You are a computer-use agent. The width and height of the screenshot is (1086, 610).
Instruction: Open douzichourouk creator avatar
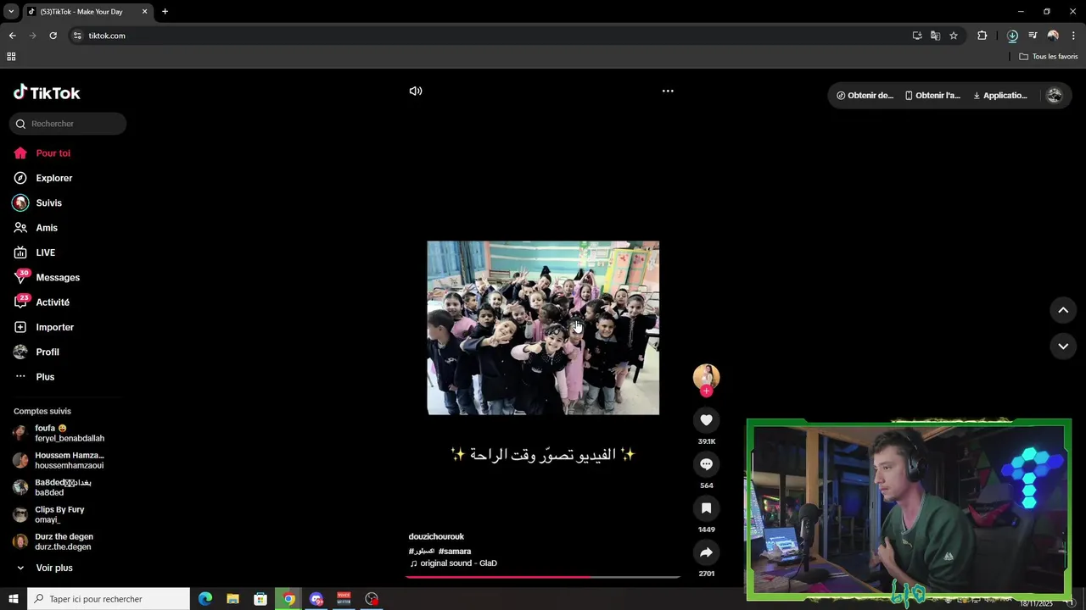[706, 376]
